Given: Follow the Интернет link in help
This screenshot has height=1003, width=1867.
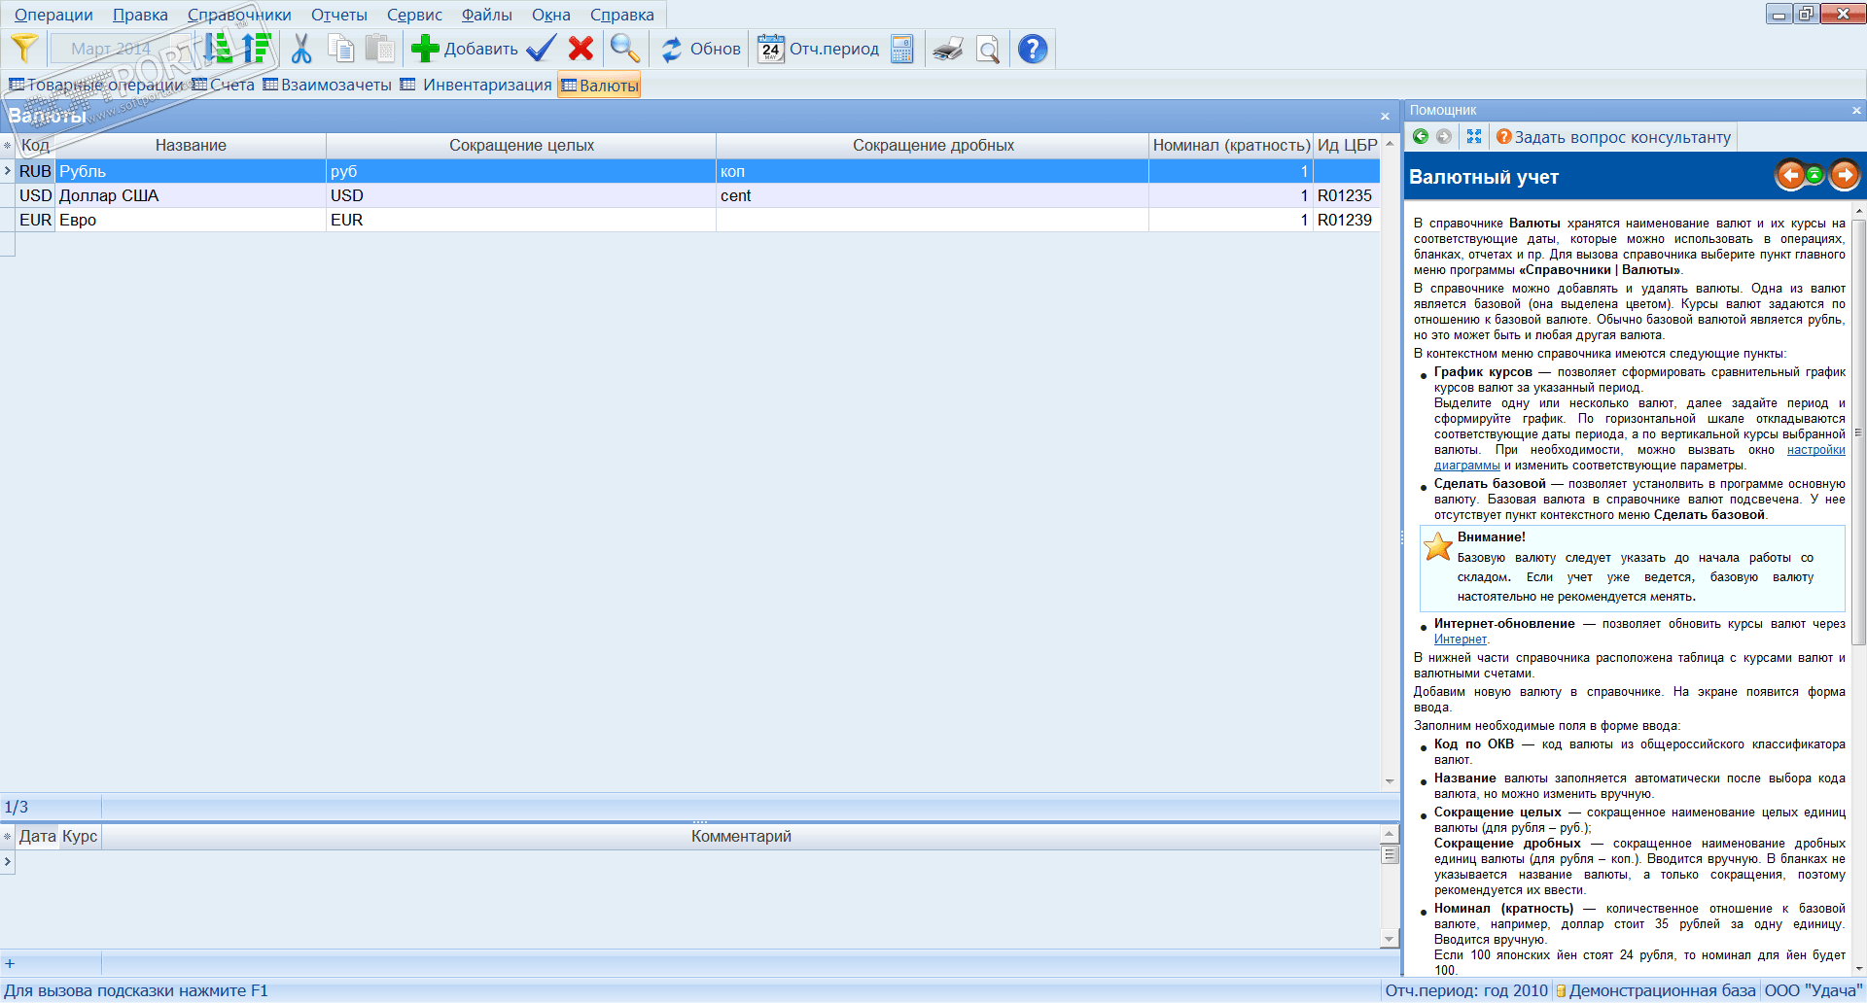Looking at the screenshot, I should pos(1461,639).
